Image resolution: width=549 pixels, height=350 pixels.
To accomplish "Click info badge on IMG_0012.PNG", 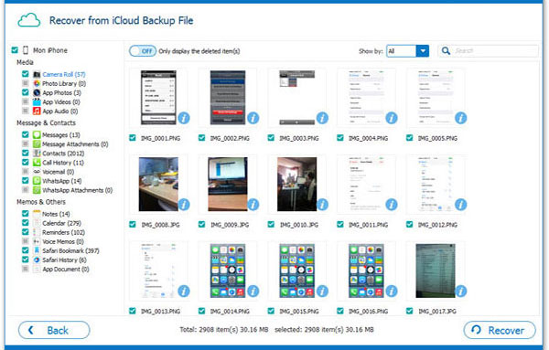I will [x=461, y=205].
